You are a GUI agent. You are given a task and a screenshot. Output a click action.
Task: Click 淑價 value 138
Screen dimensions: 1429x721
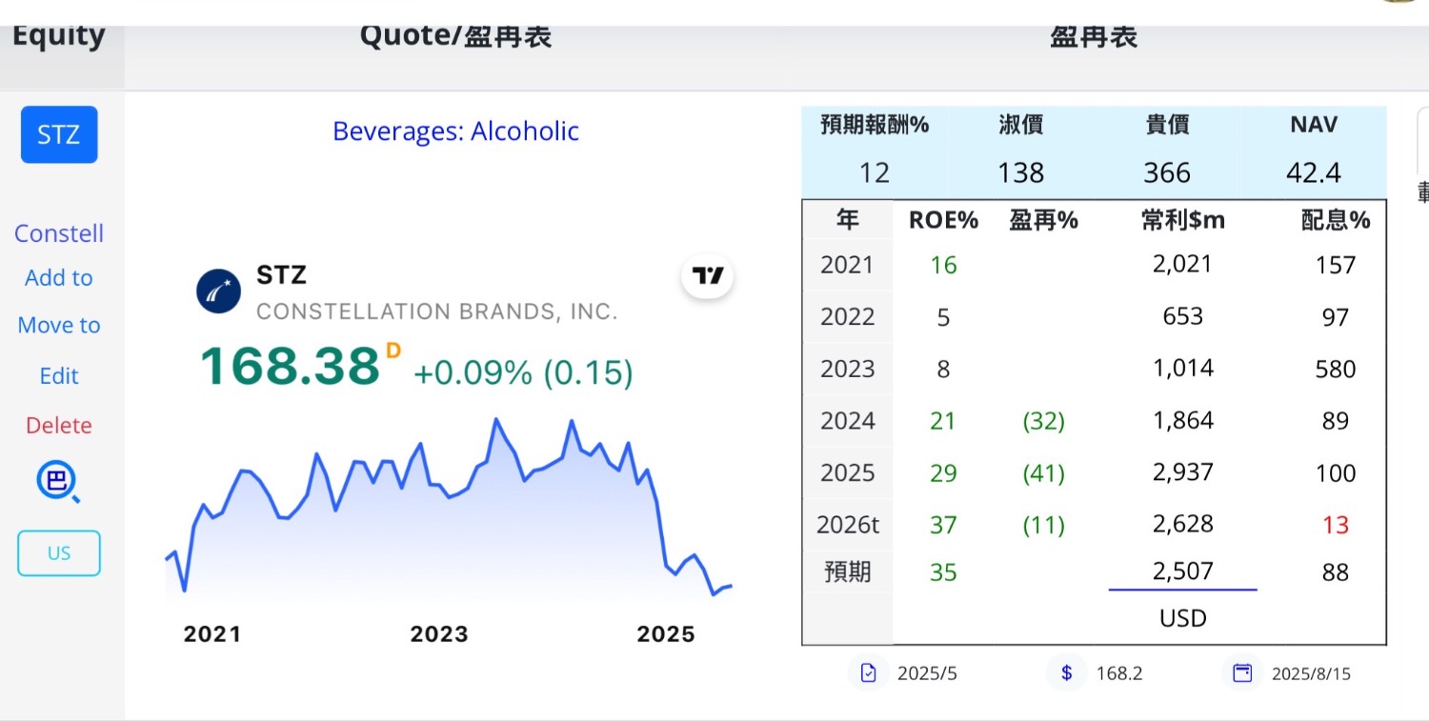click(1021, 172)
